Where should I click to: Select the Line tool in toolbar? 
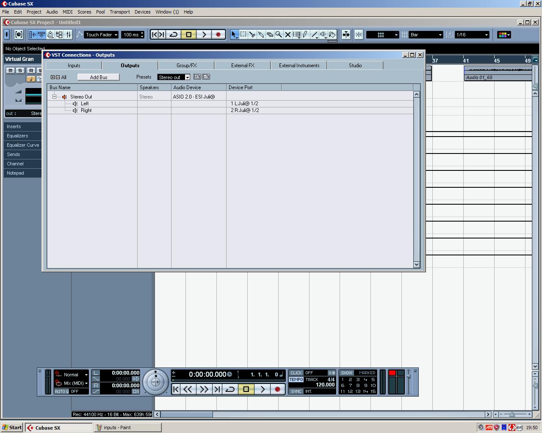click(315, 35)
